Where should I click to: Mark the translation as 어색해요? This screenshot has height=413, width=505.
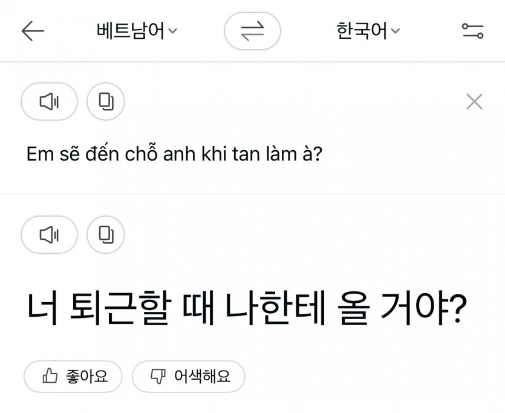click(x=189, y=377)
